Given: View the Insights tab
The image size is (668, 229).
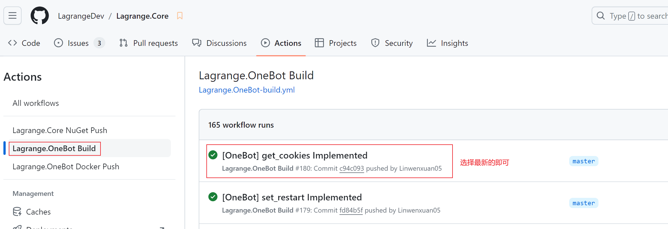Looking at the screenshot, I should [x=447, y=43].
